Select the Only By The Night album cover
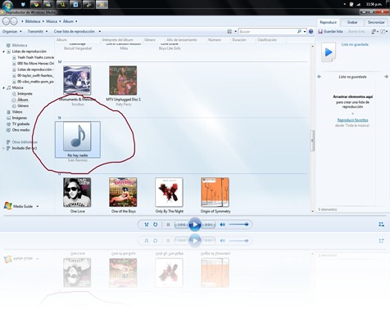This screenshot has height=309, width=390. pyautogui.click(x=169, y=192)
